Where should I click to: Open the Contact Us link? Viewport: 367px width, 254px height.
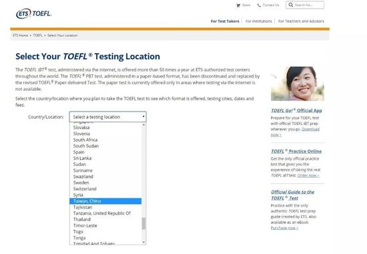tap(271, 5)
